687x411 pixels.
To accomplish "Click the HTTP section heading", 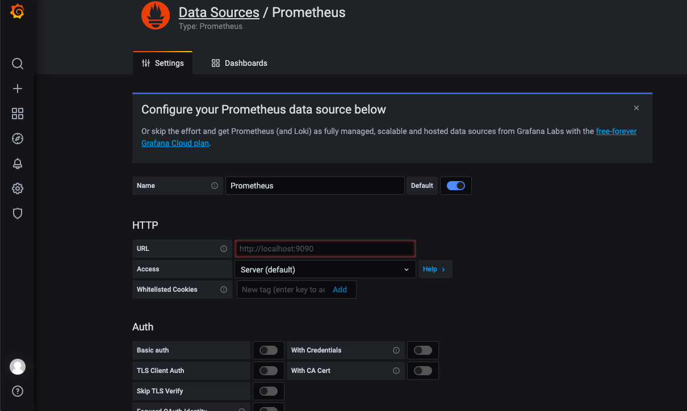I will 145,225.
